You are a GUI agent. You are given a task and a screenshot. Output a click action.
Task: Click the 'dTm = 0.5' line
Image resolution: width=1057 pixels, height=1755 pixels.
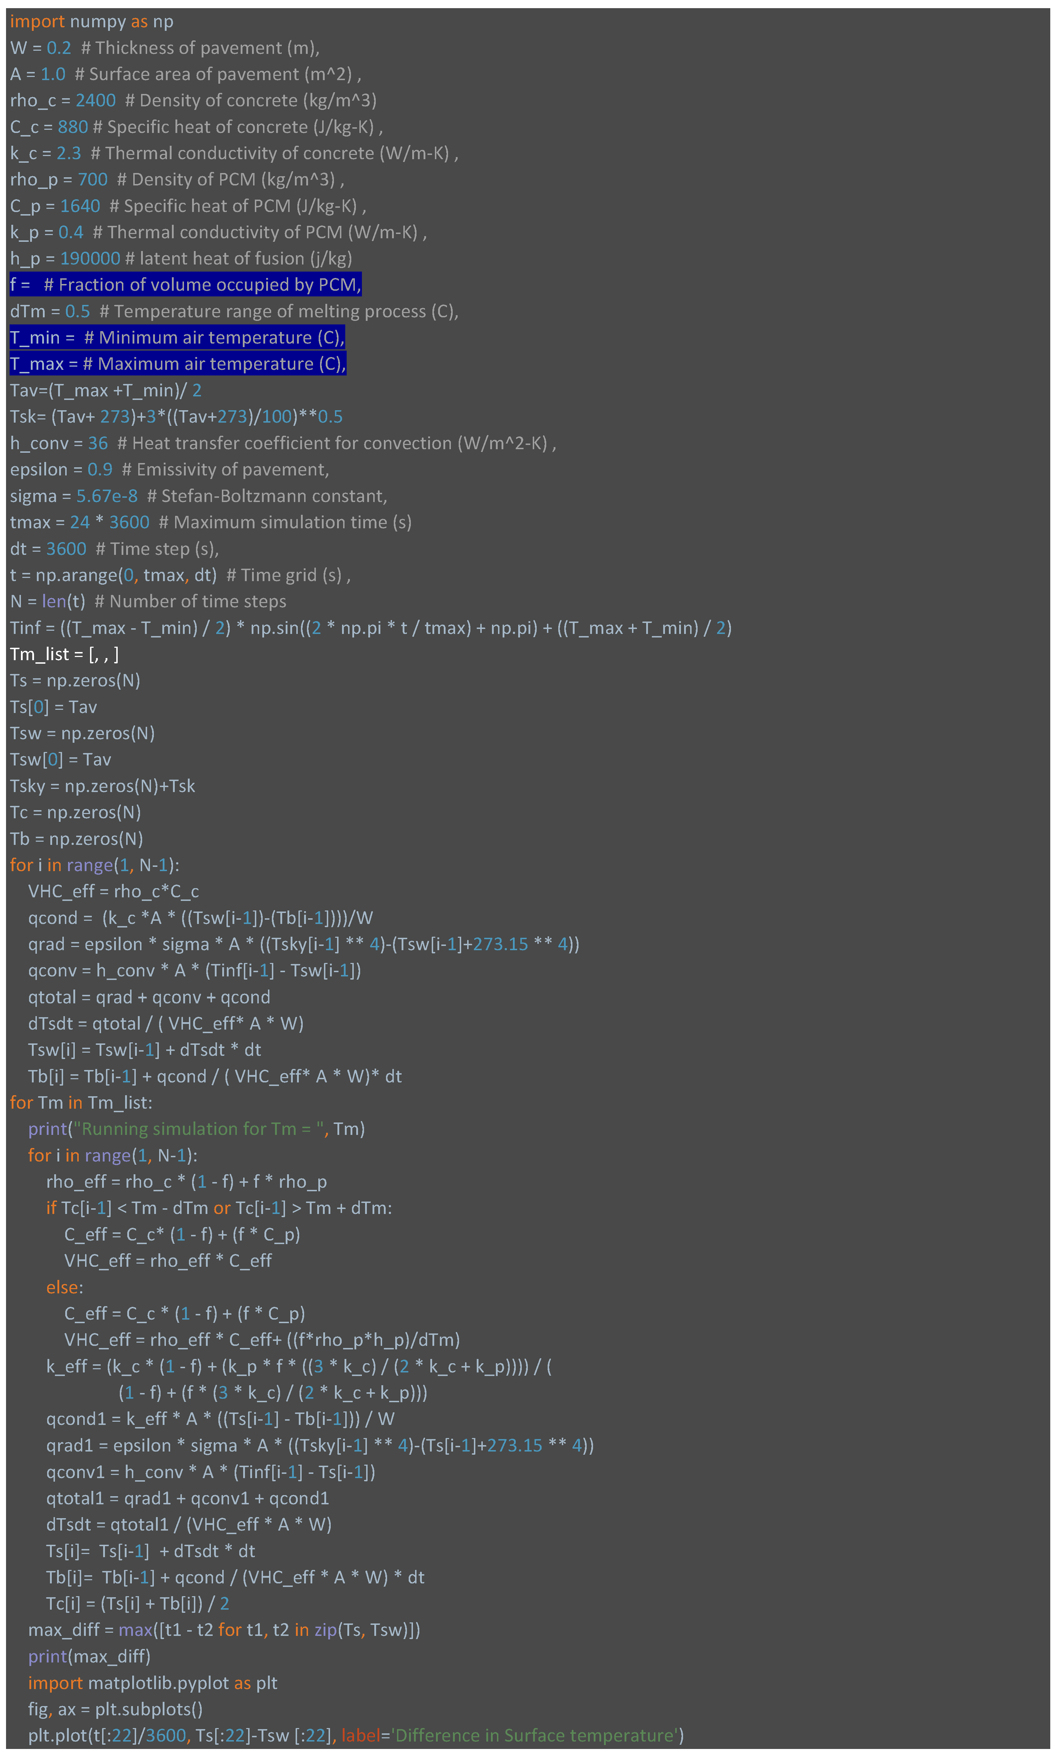[x=234, y=311]
